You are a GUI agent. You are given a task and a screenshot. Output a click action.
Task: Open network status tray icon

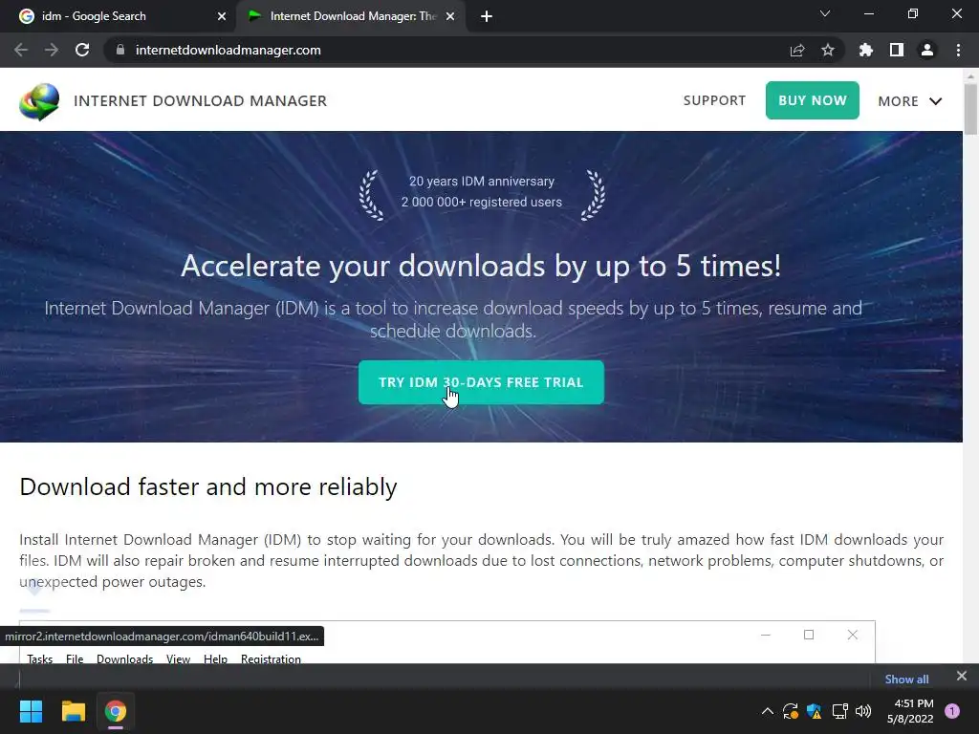pyautogui.click(x=839, y=711)
